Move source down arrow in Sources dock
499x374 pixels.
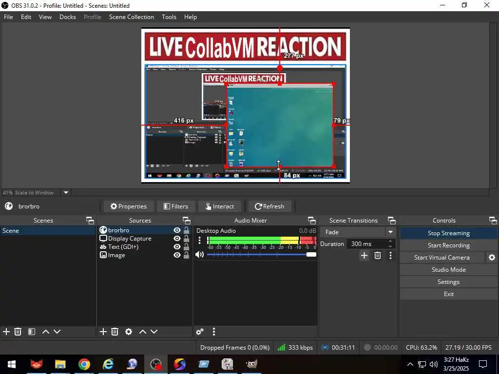[x=154, y=332]
